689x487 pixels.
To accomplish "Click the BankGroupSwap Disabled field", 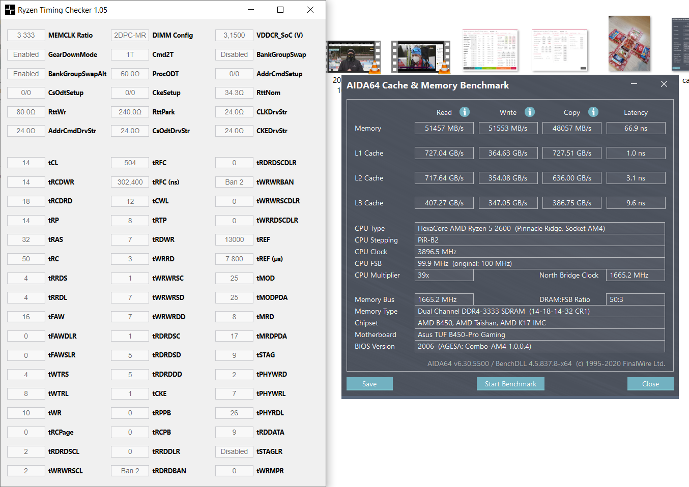I will coord(234,54).
